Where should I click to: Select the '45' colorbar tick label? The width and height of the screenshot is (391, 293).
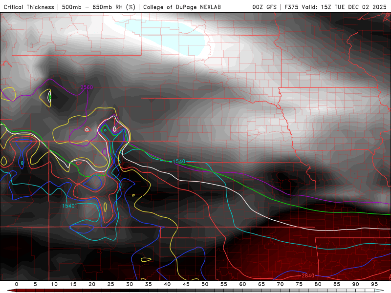pyautogui.click(x=186, y=284)
